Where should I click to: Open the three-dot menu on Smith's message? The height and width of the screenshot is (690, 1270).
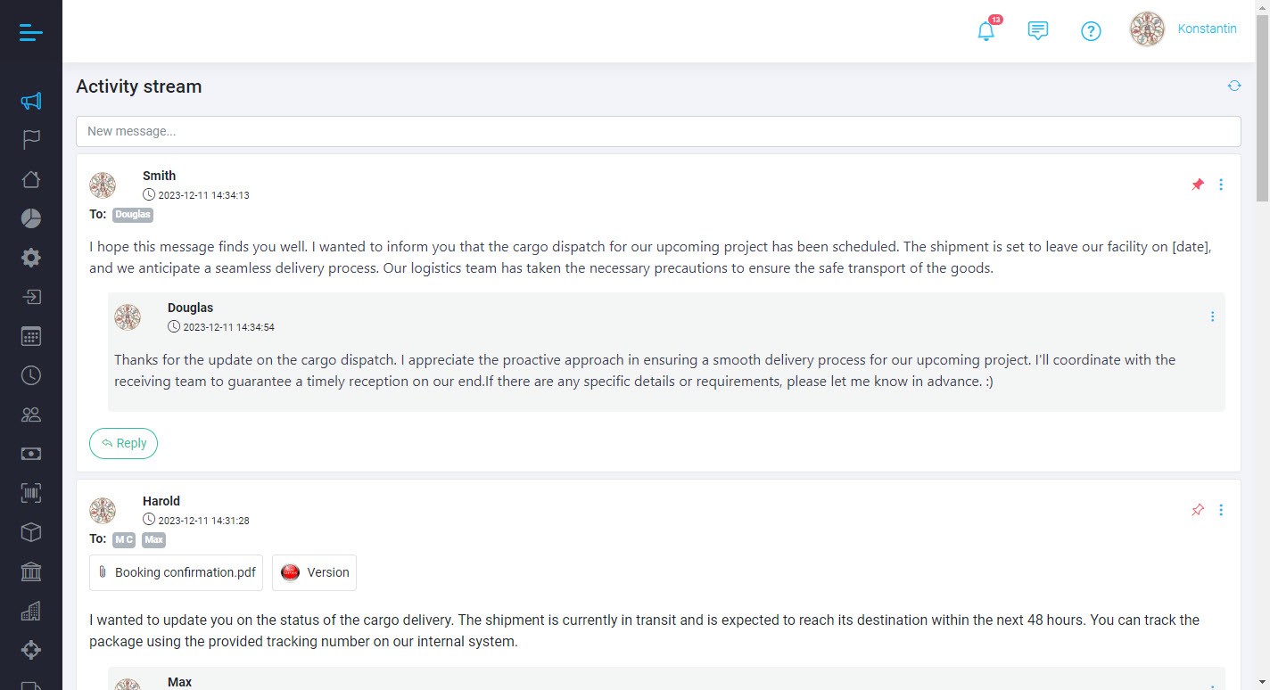click(x=1221, y=185)
